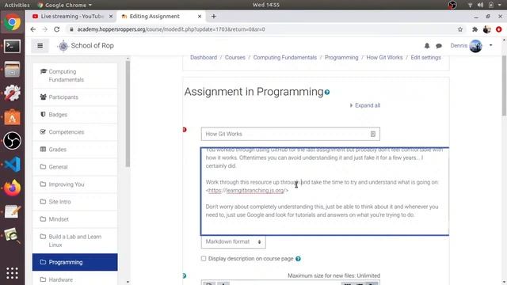The width and height of the screenshot is (507, 285).
Task: Open Chrome extensions puzzle icon
Action: [475, 29]
